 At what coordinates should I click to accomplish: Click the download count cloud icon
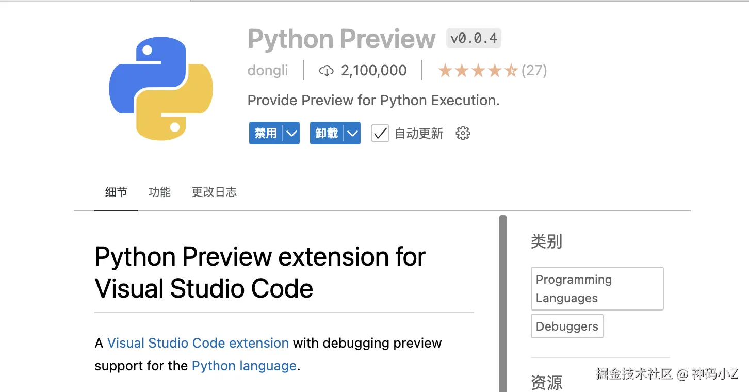point(326,71)
